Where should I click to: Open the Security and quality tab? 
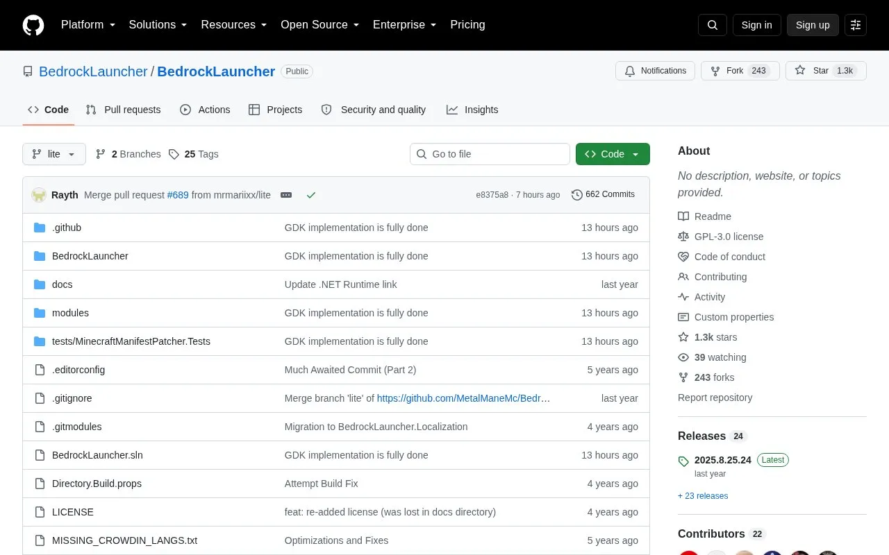[374, 110]
